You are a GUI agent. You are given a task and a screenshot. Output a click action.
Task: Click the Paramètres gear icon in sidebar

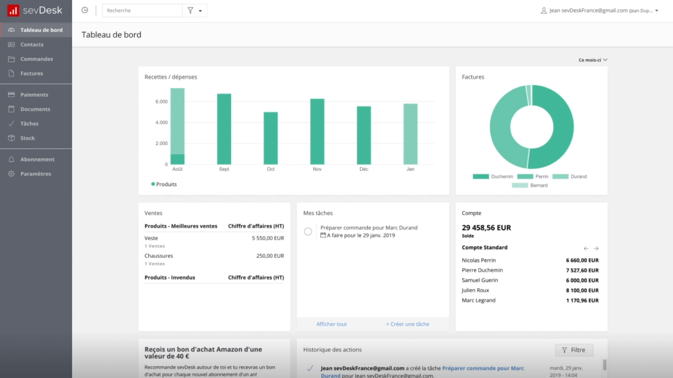pyautogui.click(x=11, y=174)
